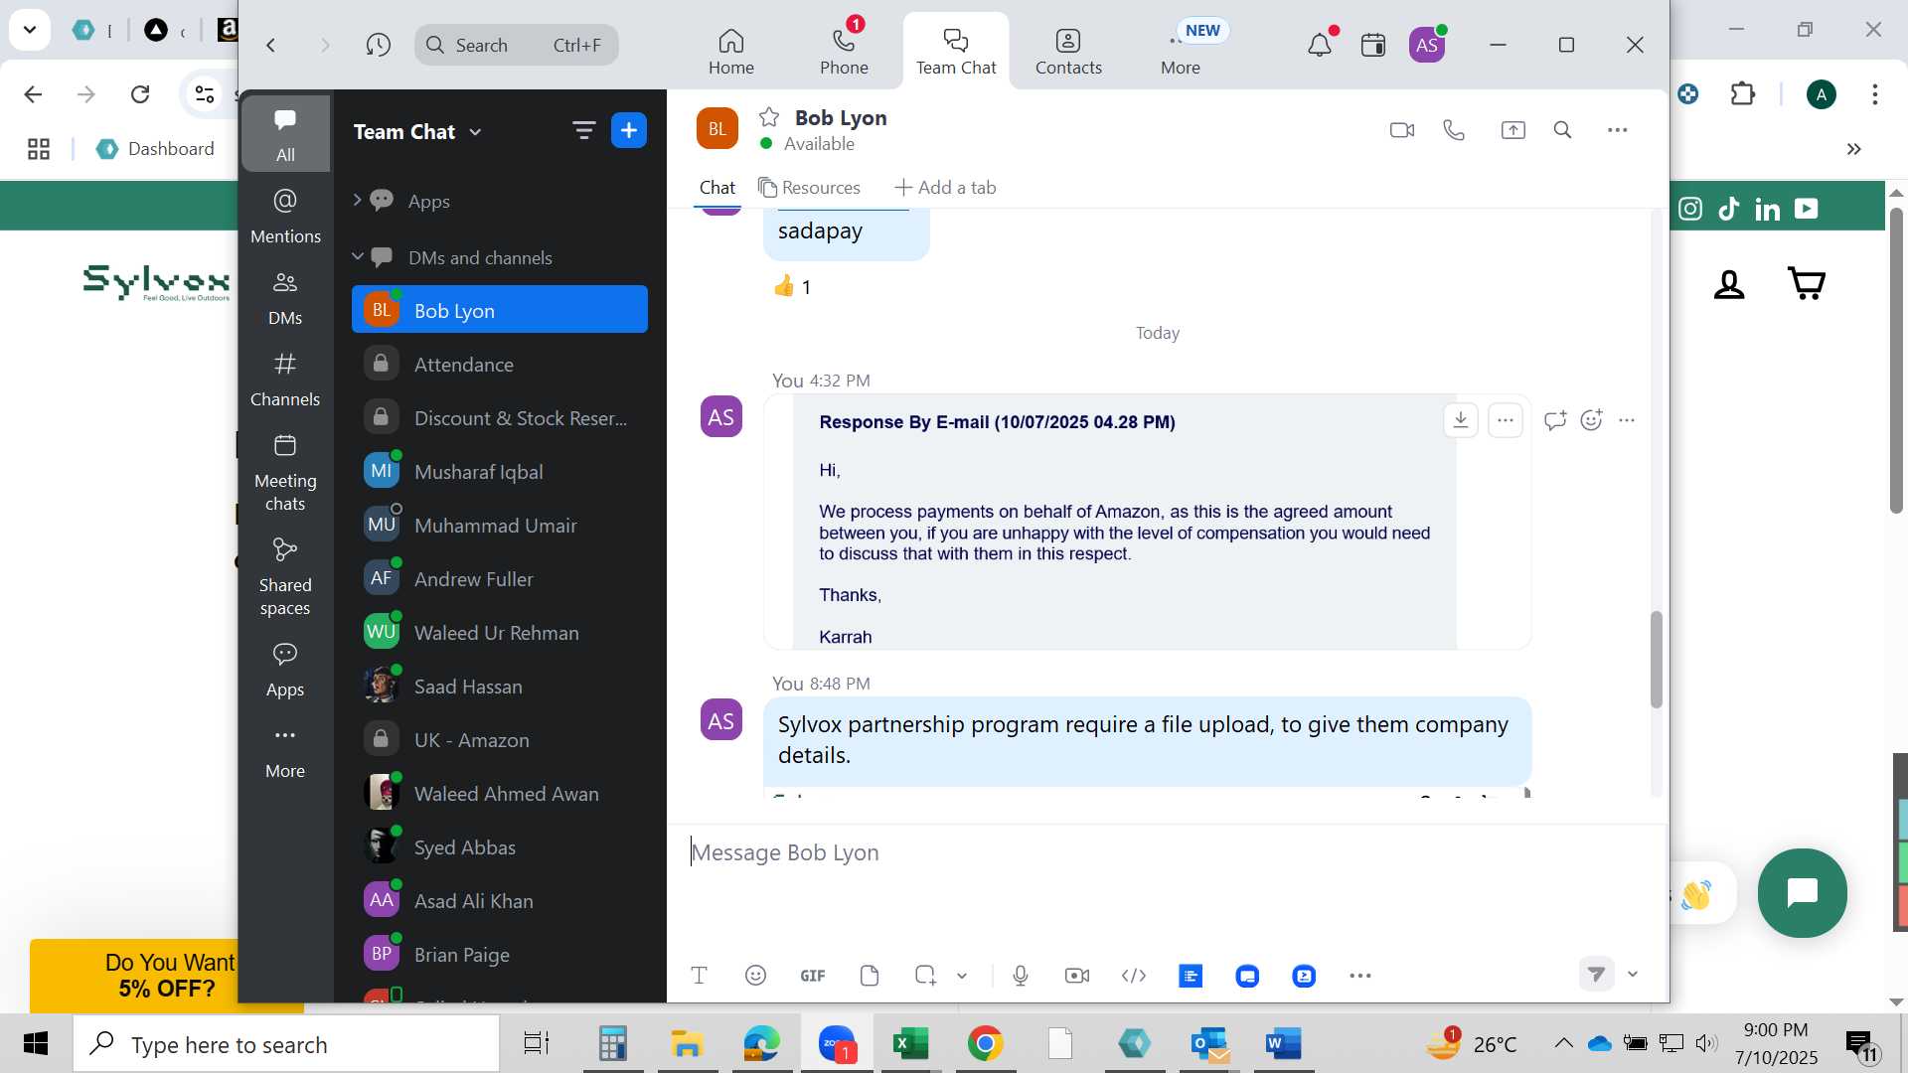Open the Contacts tab
This screenshot has height=1073, width=1908.
[x=1068, y=52]
